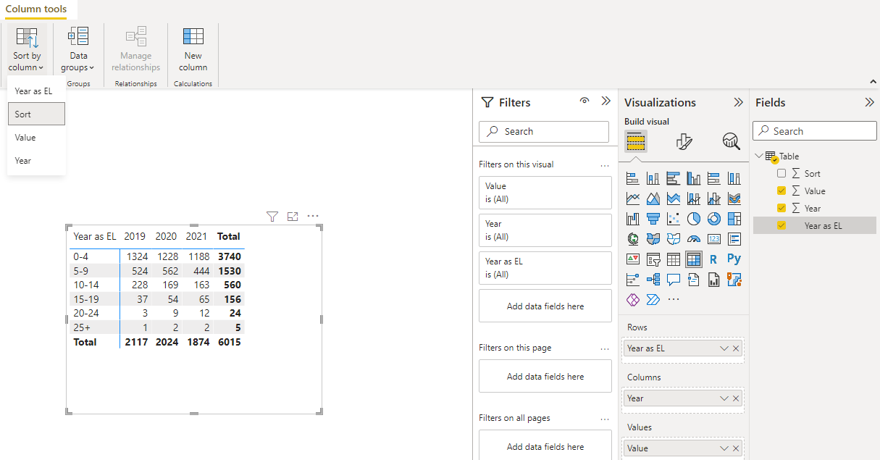Choose 'Value' in the sort-by menu
880x460 pixels.
36,137
